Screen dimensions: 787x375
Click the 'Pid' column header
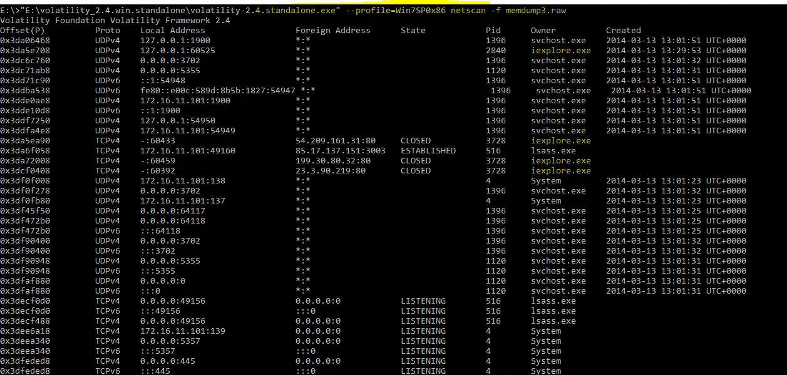[x=493, y=30]
